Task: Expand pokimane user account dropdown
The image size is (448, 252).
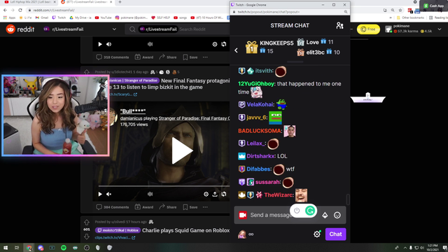Action: click(x=440, y=29)
